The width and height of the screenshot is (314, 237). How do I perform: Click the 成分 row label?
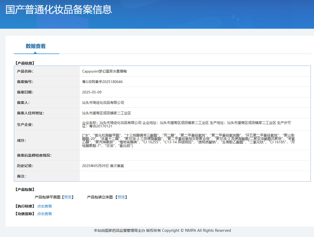21,140
